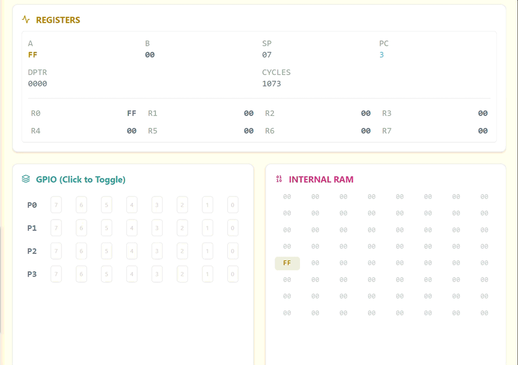Image resolution: width=518 pixels, height=365 pixels.
Task: Toggle P1 bit 5 pin
Action: (x=107, y=228)
